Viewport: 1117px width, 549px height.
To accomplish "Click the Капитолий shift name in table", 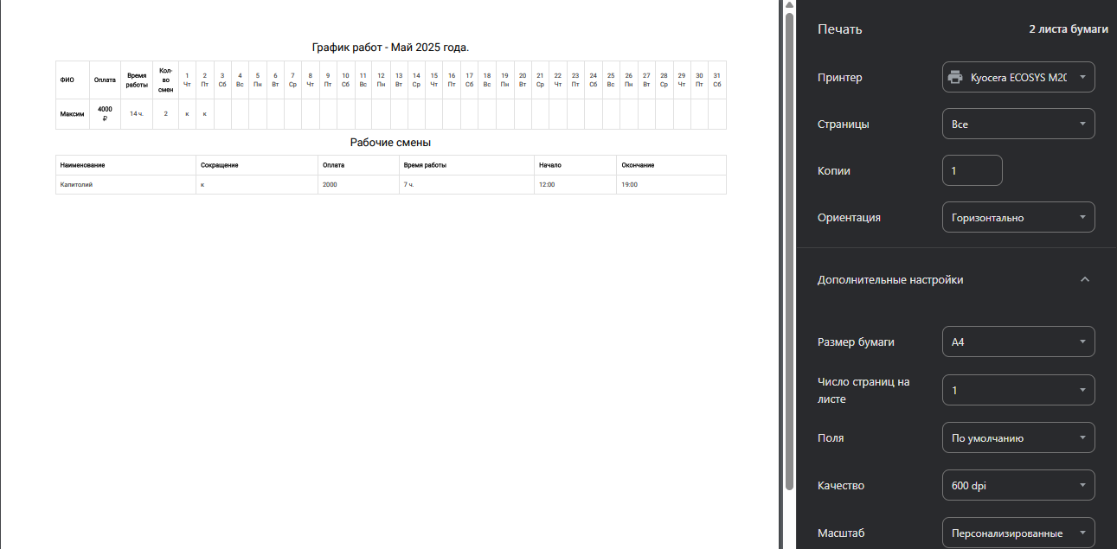I will tap(76, 185).
